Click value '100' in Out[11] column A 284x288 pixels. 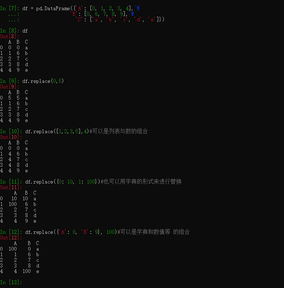coord(13,204)
